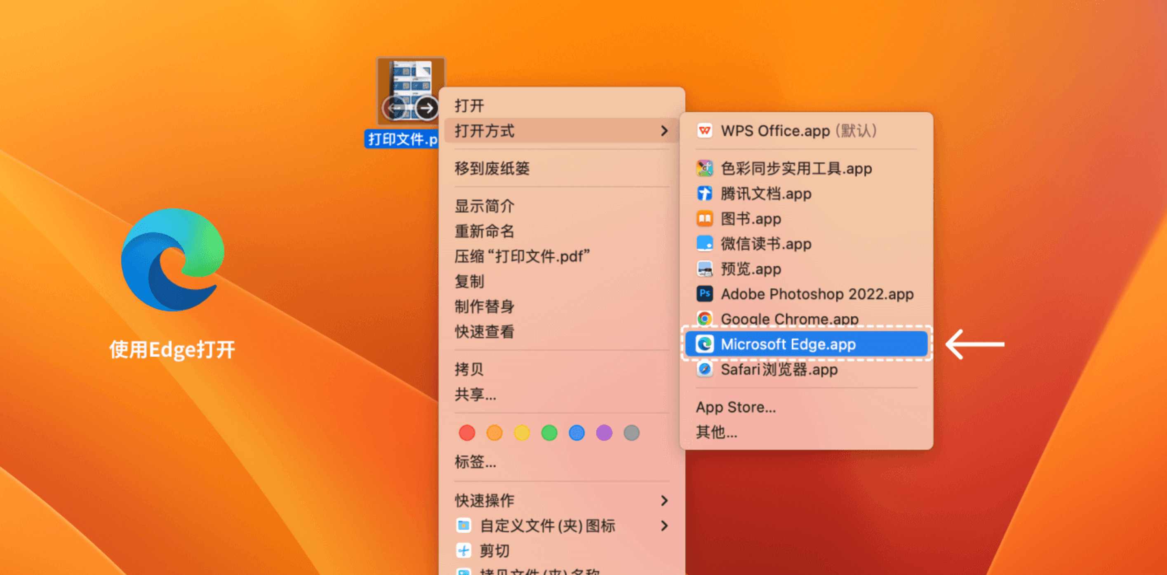Choose 预览.app from the submenu
Viewport: 1167px width, 575px height.
751,269
